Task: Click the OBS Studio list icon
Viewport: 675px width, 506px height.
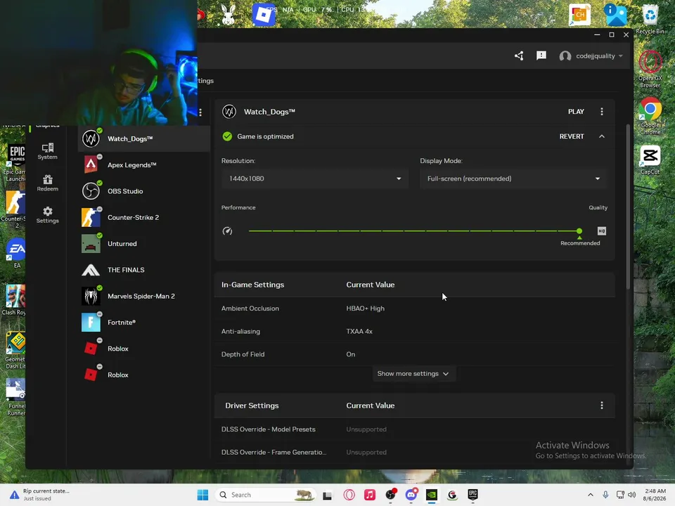Action: [91, 191]
